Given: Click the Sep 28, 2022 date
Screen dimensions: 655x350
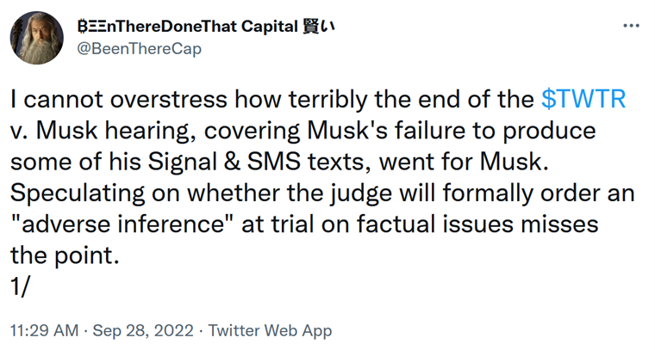Looking at the screenshot, I should [x=143, y=330].
